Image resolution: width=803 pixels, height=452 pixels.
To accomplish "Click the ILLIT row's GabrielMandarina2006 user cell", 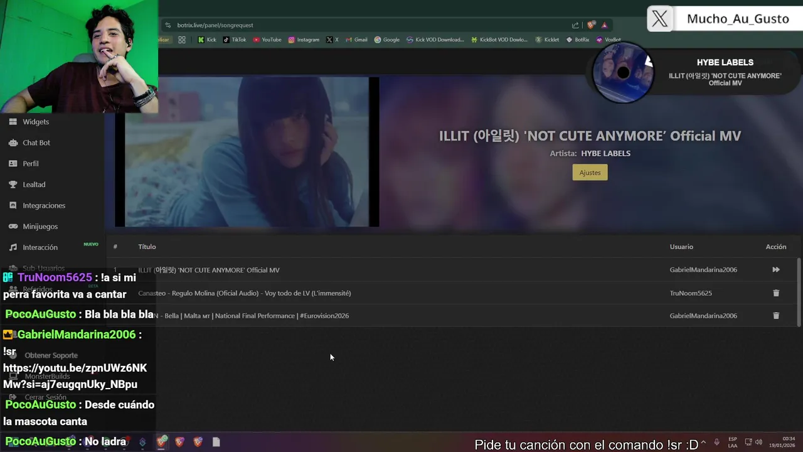I will pos(703,270).
